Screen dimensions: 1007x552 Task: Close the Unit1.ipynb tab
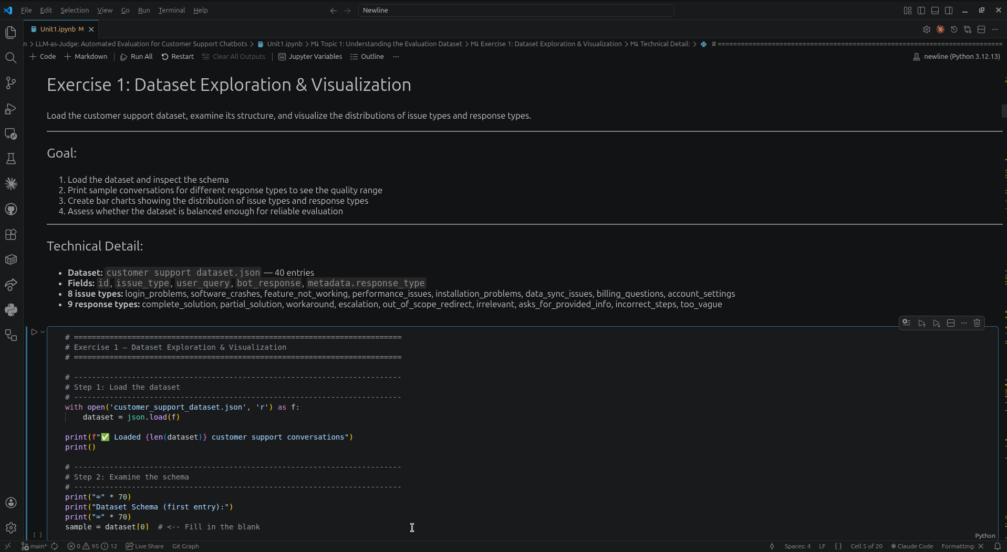coord(91,29)
